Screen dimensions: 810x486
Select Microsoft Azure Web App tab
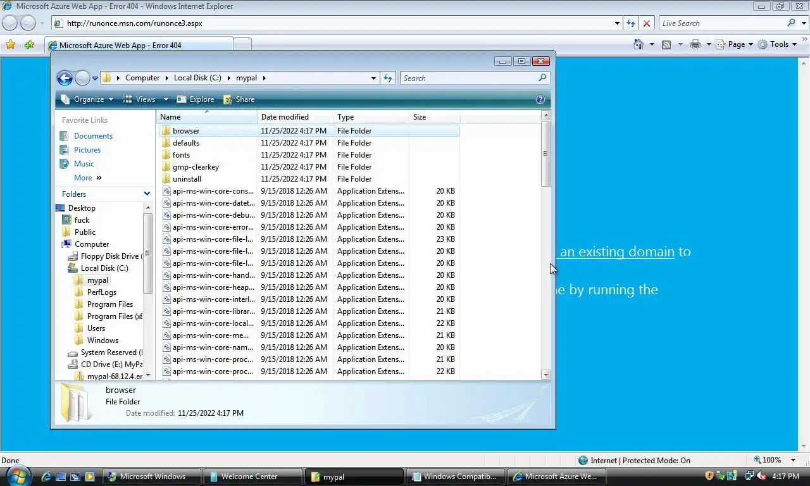139,45
